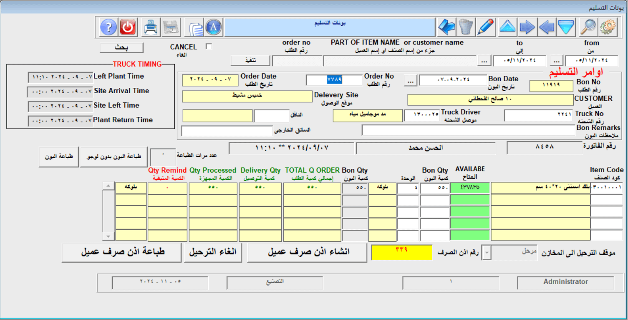Click the printer icon in the toolbar
Viewport: 628px width, 320px height.
point(151,27)
